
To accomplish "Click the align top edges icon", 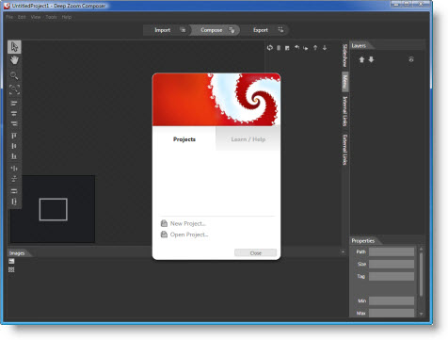I will point(14,136).
